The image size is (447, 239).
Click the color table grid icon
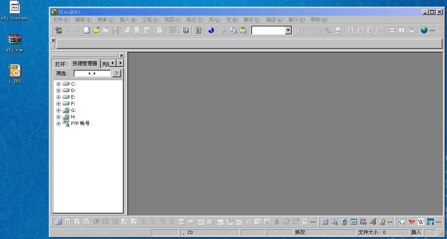tap(325, 222)
